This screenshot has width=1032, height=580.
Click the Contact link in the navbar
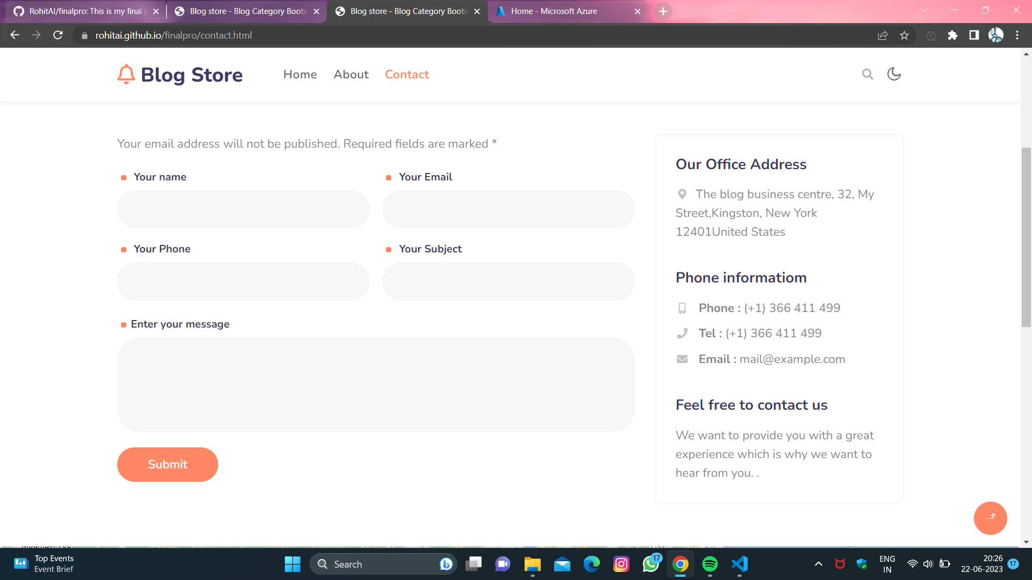tap(407, 74)
